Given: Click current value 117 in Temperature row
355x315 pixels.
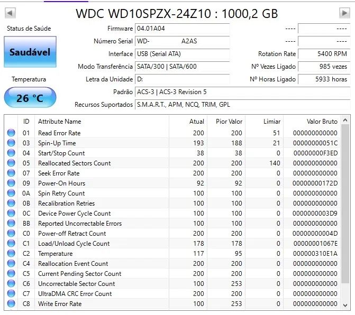Looking at the screenshot, I should 198,254.
